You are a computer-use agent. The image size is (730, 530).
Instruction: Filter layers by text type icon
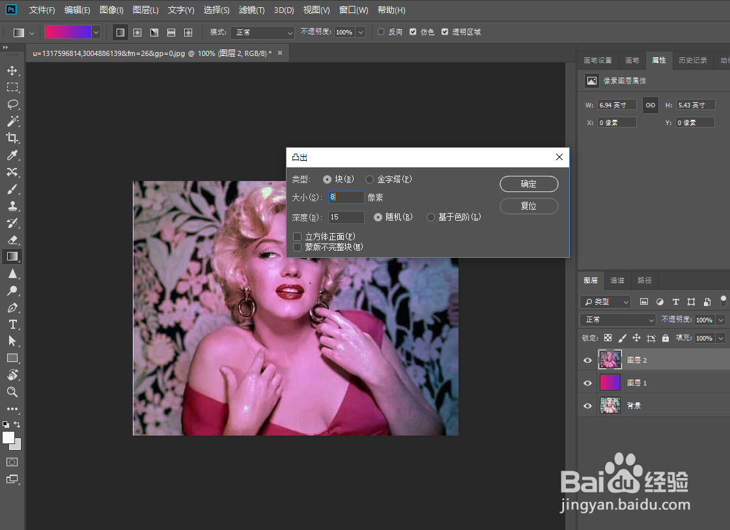coord(675,301)
